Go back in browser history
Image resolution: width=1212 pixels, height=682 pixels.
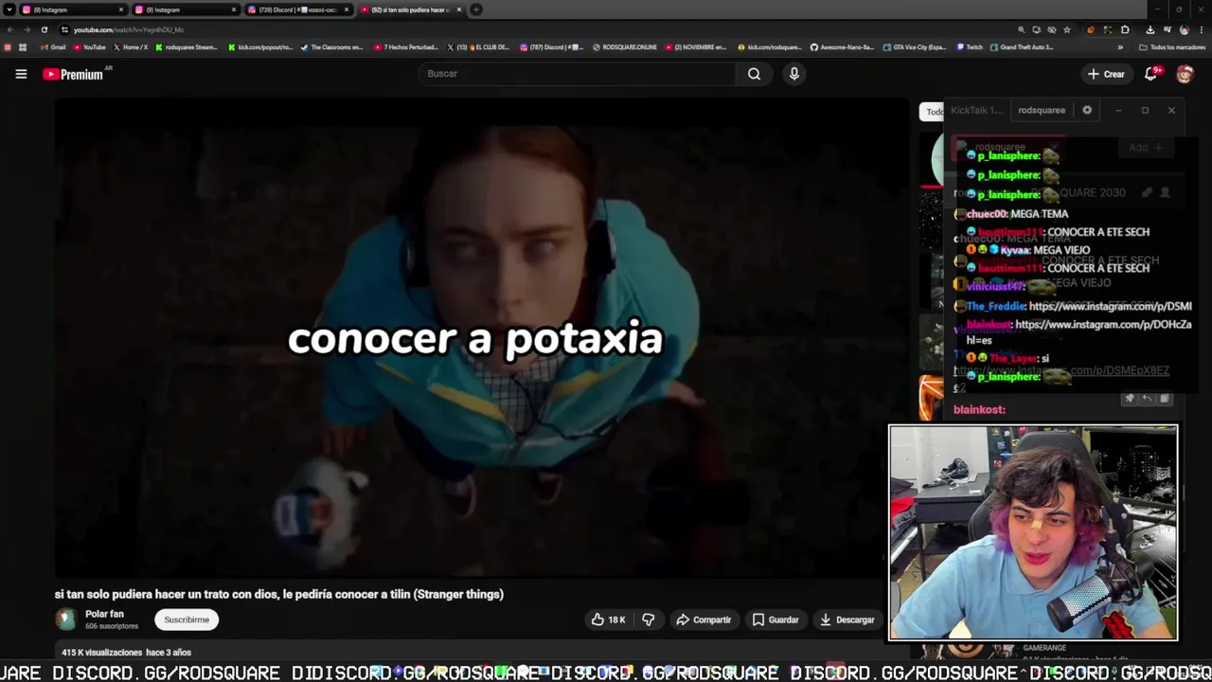(x=10, y=29)
